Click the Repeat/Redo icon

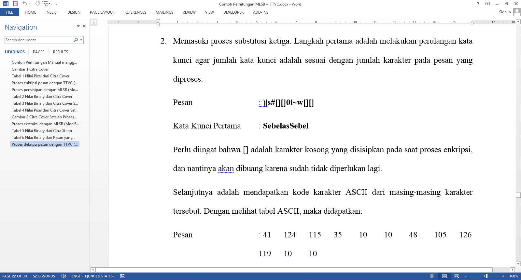click(37, 4)
